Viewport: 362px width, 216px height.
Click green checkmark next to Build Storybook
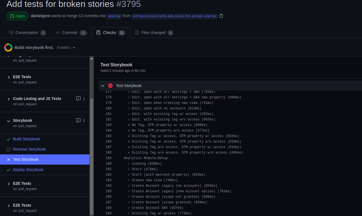pos(9,139)
